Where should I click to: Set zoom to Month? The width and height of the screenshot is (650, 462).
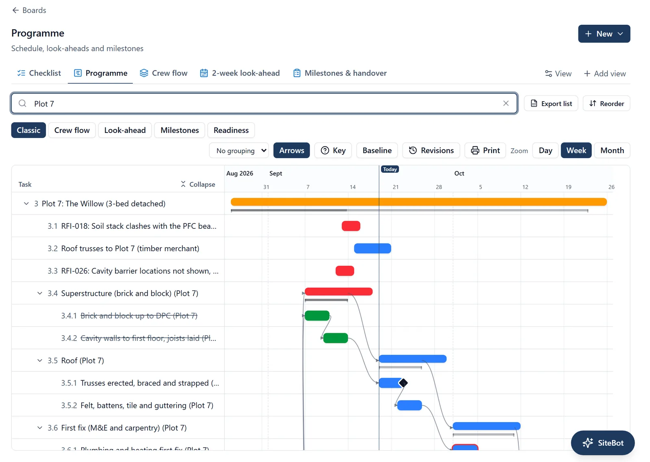612,150
